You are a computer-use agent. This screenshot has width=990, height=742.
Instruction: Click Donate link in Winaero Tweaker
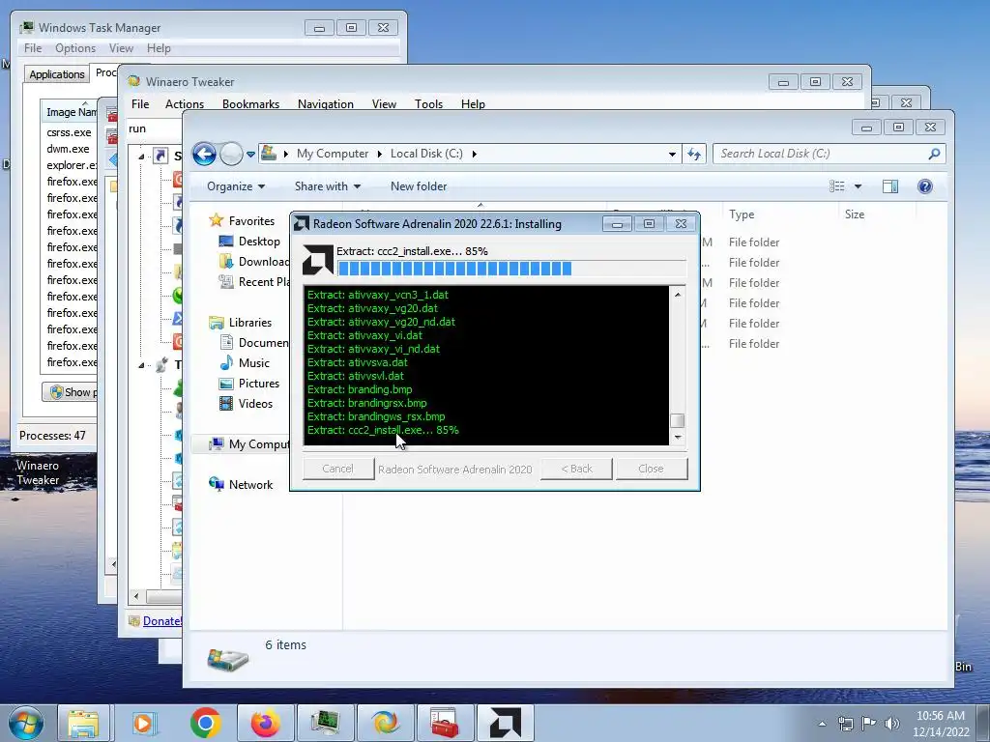click(161, 621)
